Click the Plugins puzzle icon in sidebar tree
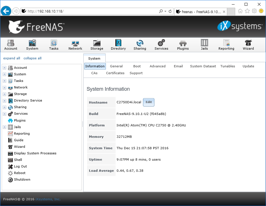 coord(10,121)
